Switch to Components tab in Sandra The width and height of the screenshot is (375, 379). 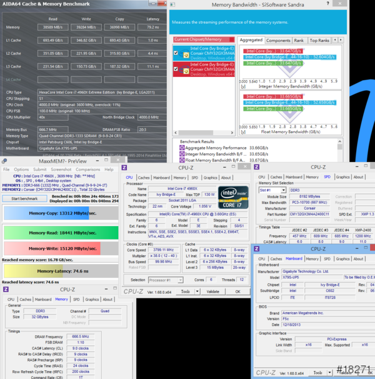click(278, 41)
